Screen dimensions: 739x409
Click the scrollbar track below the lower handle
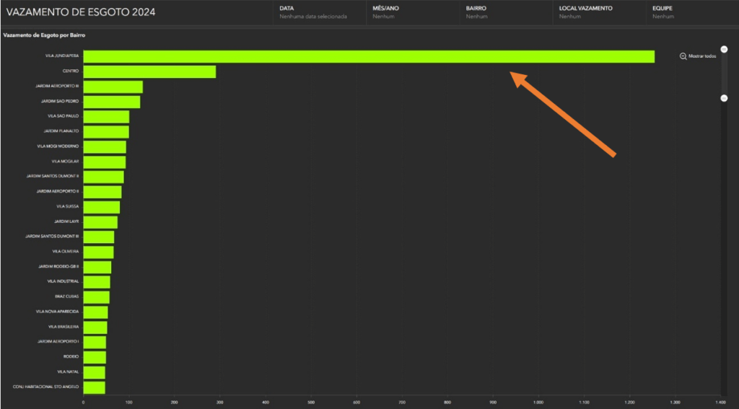[x=724, y=245]
